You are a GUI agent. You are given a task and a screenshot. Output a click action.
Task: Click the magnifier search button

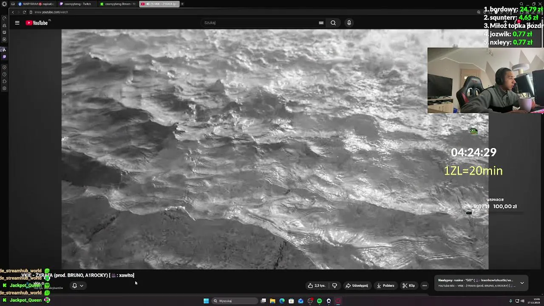click(x=333, y=23)
